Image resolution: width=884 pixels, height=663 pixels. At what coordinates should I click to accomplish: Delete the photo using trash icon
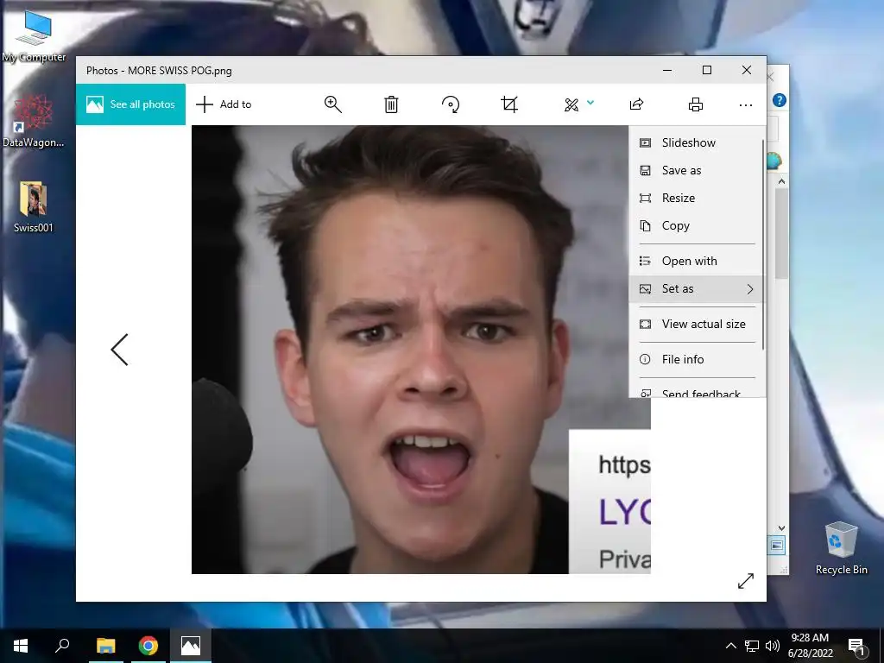pyautogui.click(x=391, y=104)
